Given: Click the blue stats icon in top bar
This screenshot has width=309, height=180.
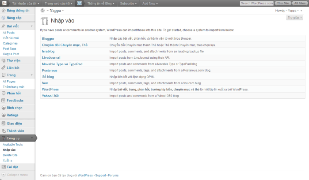Looking at the screenshot, I should point(79,3).
